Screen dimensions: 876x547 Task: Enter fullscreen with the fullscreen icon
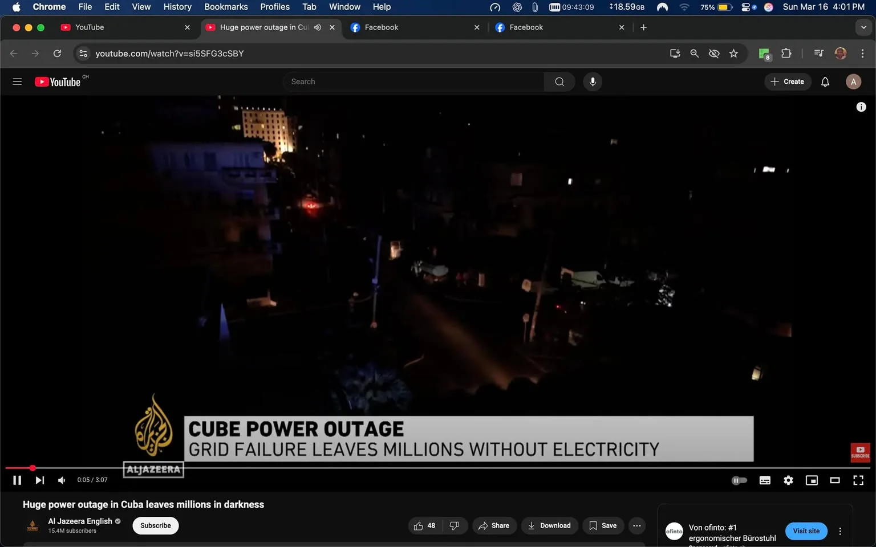(x=858, y=480)
